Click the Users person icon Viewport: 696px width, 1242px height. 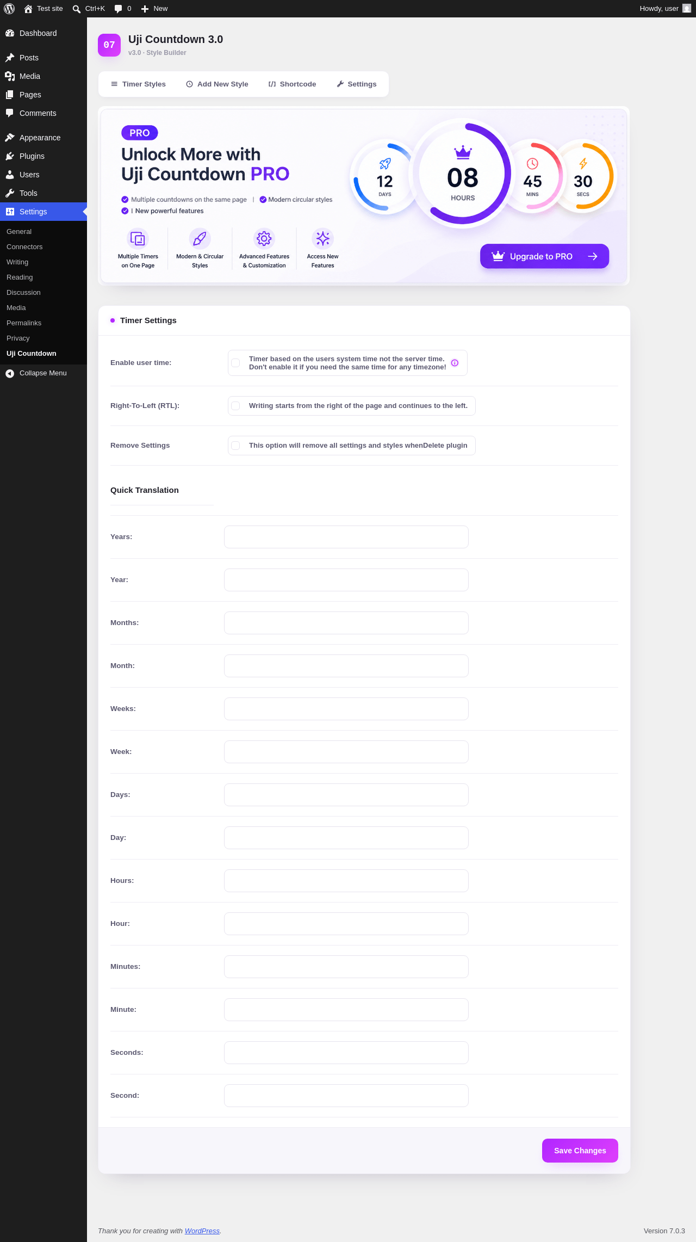pos(10,175)
